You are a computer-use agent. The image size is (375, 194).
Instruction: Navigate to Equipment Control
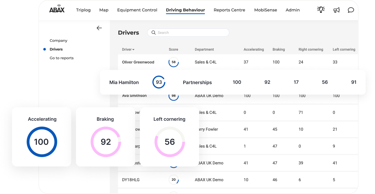tap(137, 10)
